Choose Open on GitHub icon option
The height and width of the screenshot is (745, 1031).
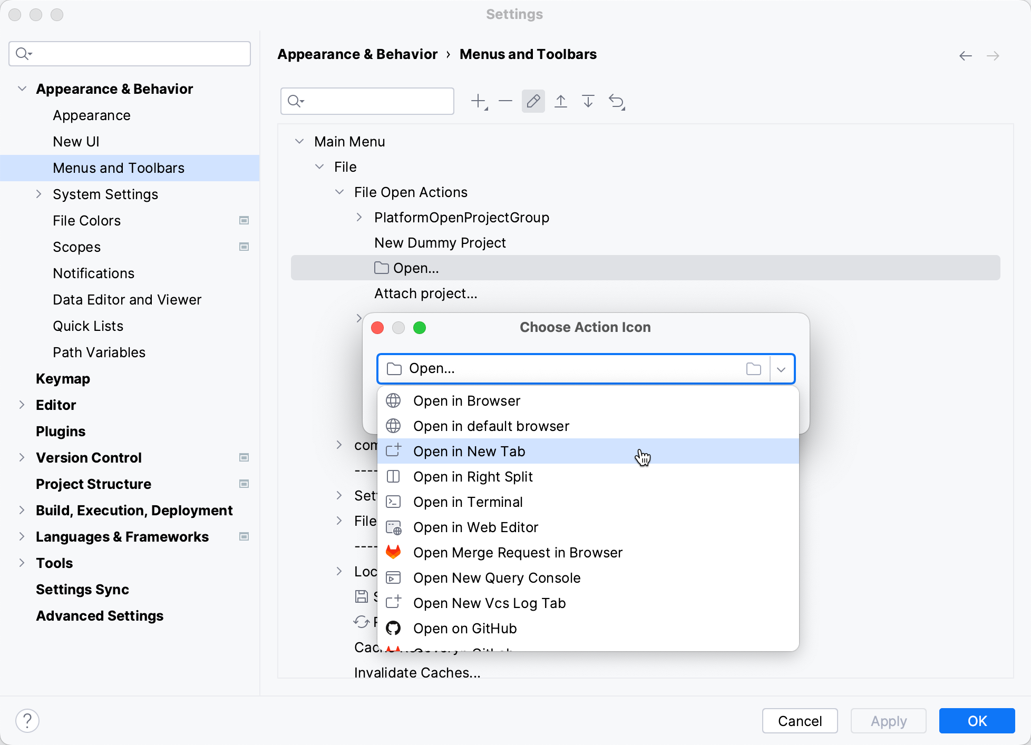(x=464, y=629)
